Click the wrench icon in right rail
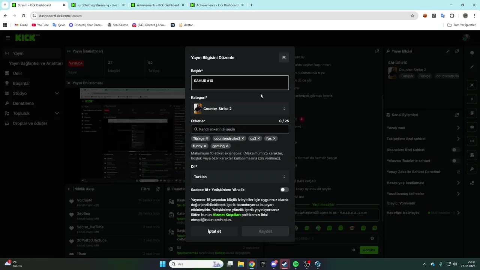Viewport: 480px width, 270px height. 472,169
